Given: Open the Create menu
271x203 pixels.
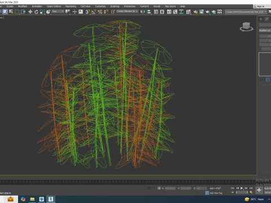Looking at the screenshot, I should 10,6.
